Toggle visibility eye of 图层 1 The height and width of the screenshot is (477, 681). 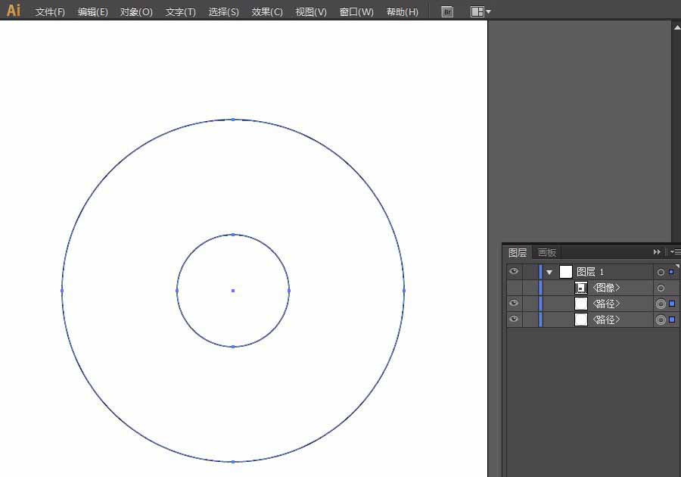[514, 272]
